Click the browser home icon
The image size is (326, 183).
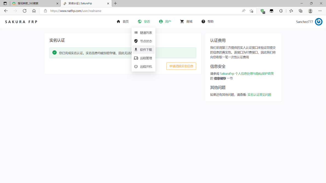point(34,11)
